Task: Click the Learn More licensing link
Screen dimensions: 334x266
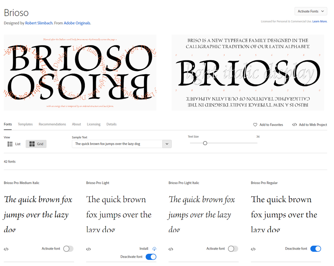Action: (x=320, y=21)
